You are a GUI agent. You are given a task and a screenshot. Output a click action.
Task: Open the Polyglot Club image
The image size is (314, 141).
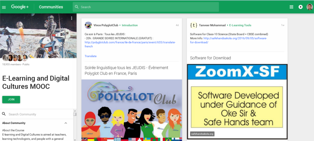pos(132,110)
